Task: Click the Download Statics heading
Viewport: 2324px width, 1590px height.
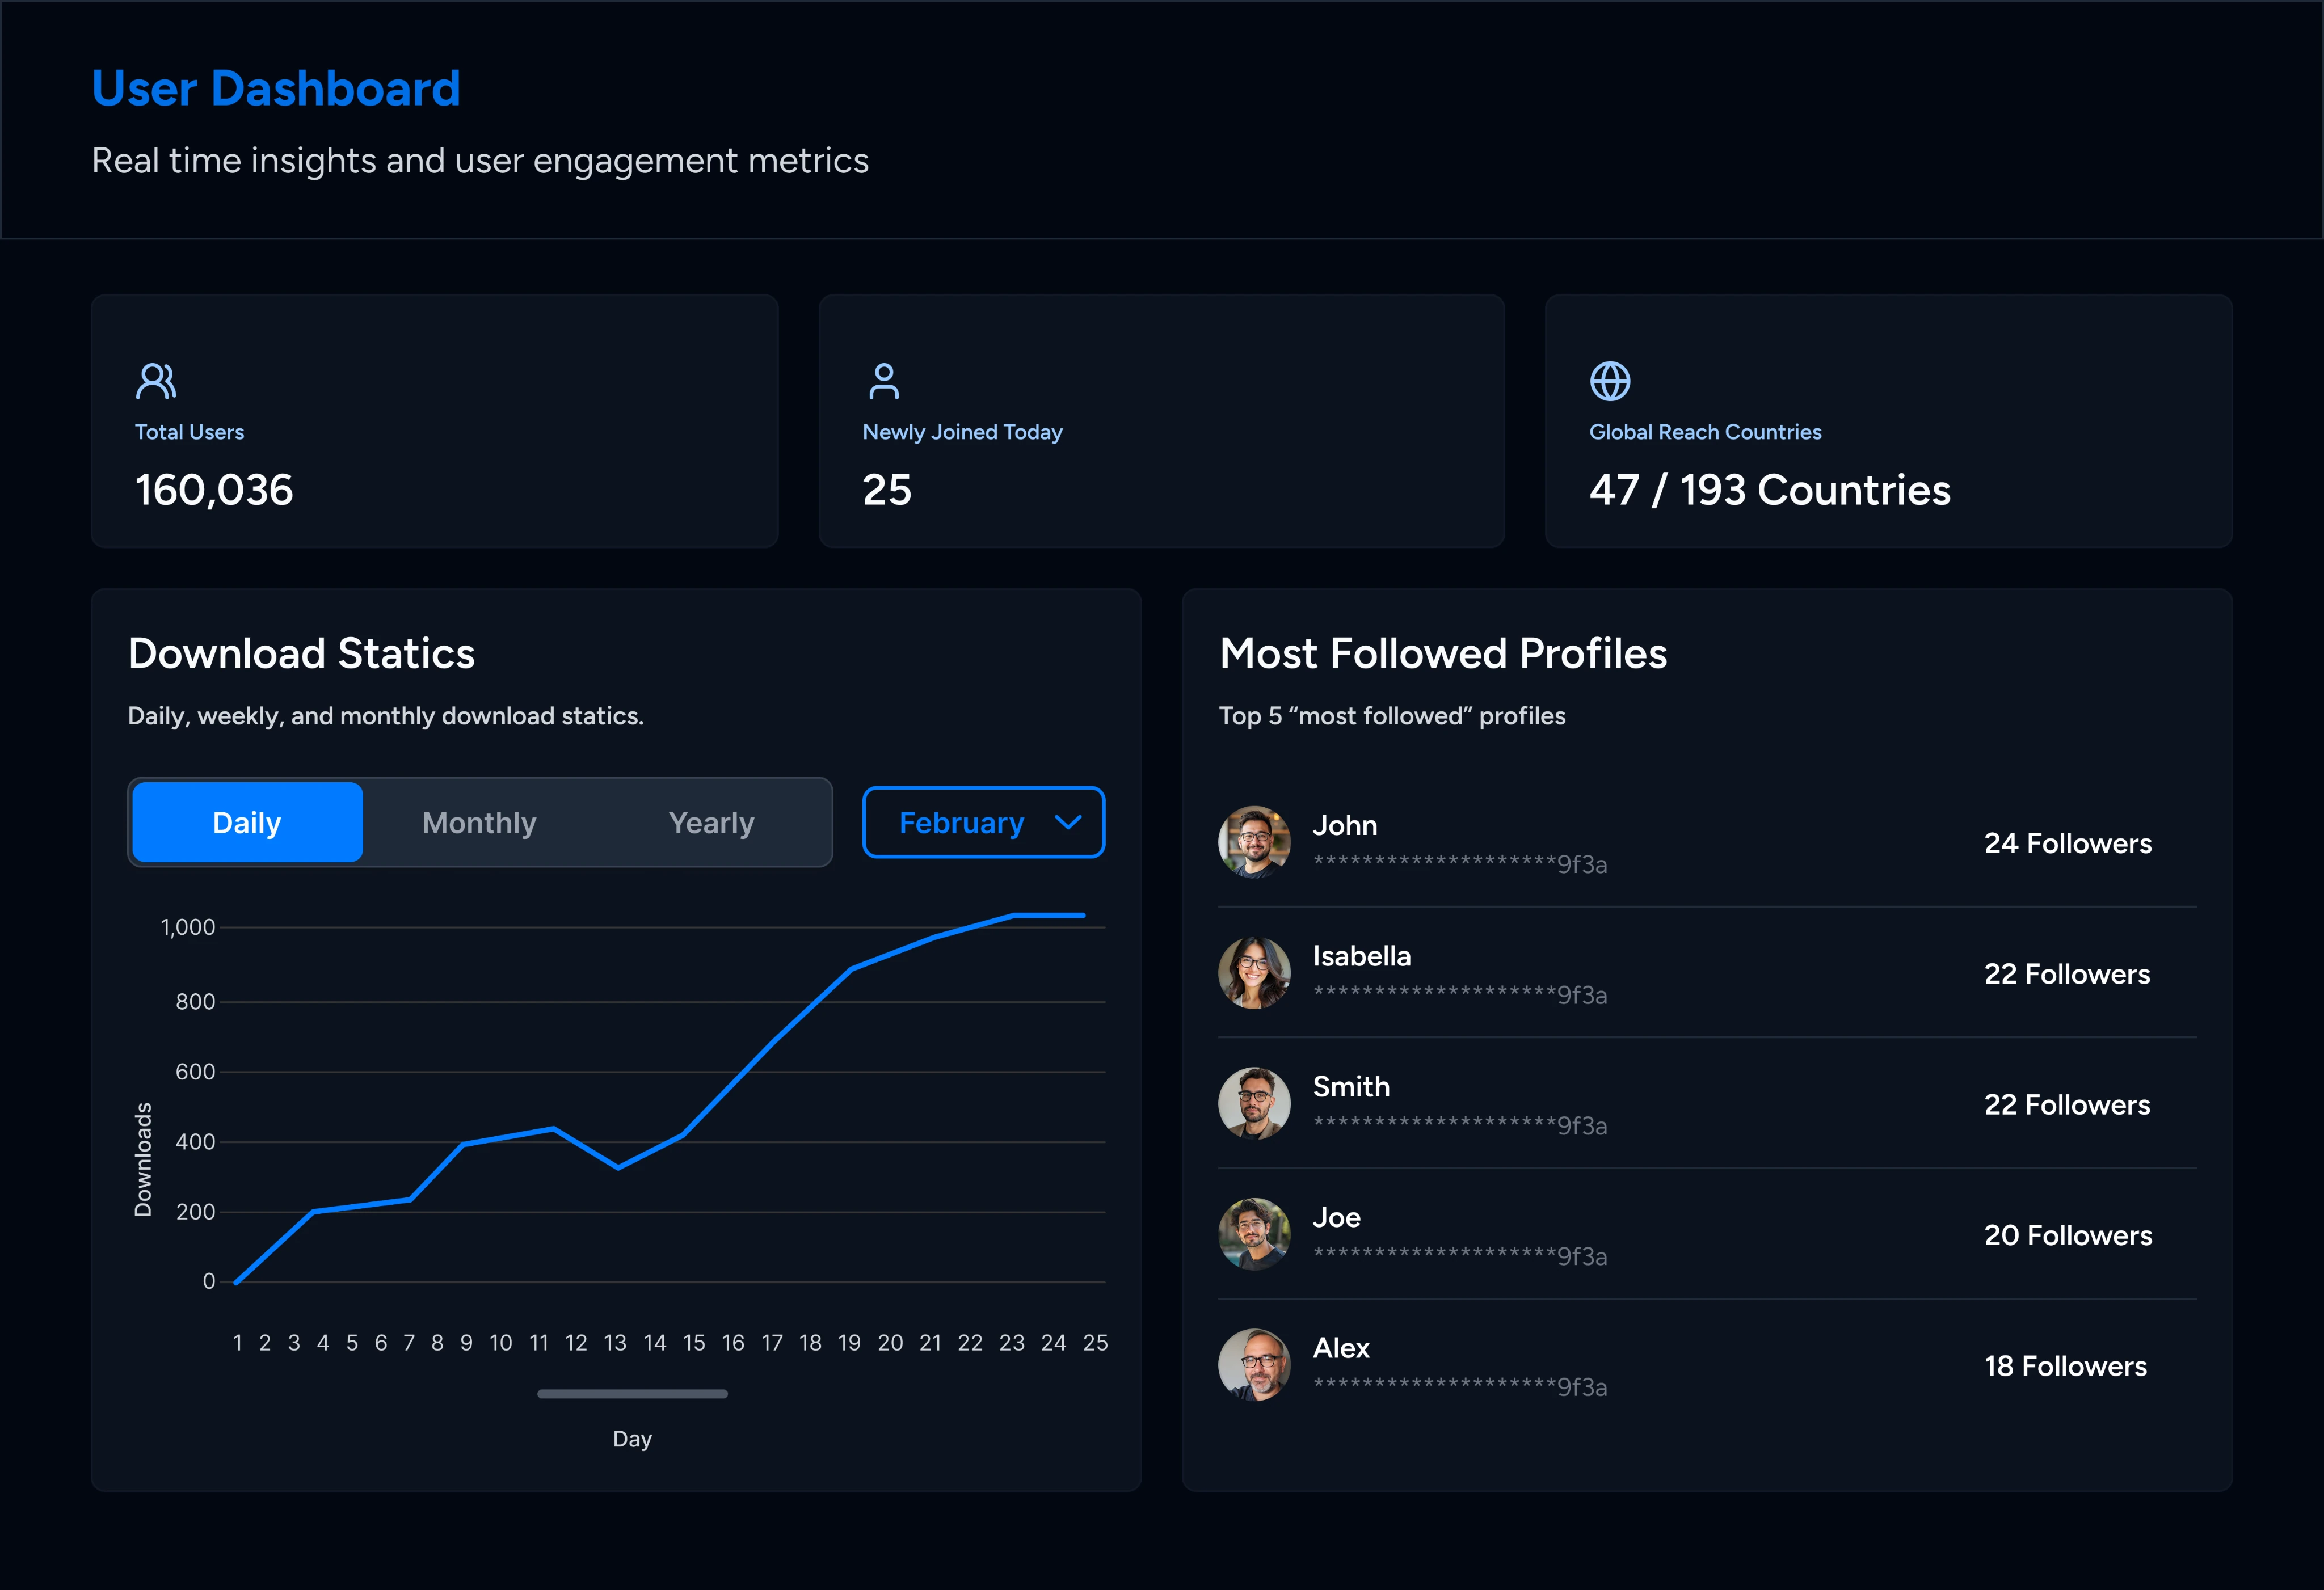Action: coord(301,653)
